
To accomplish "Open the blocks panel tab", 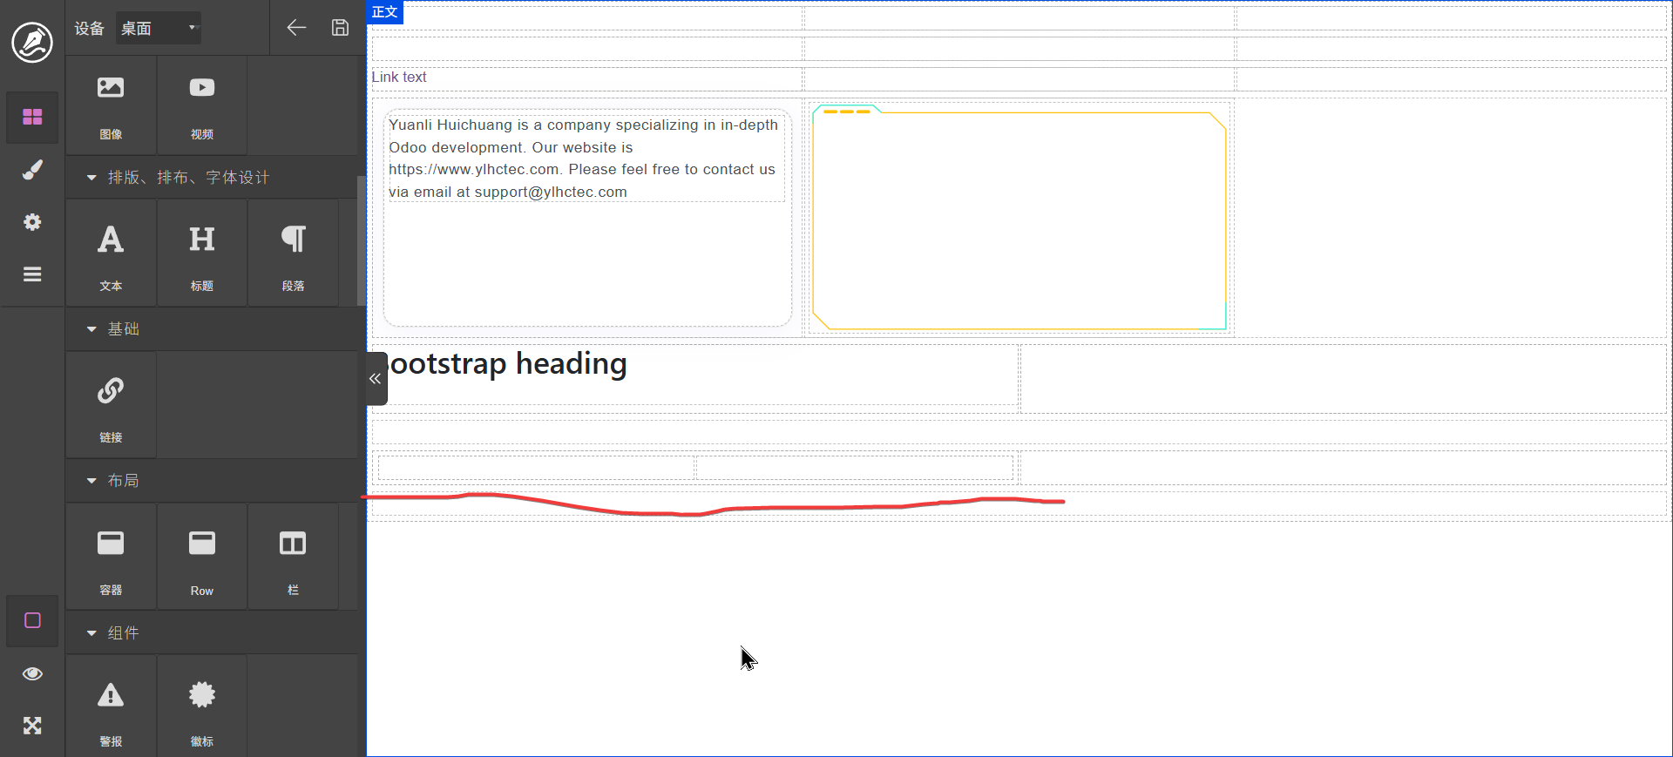I will (32, 117).
